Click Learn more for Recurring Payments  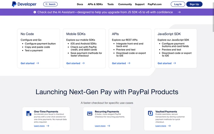(100, 126)
